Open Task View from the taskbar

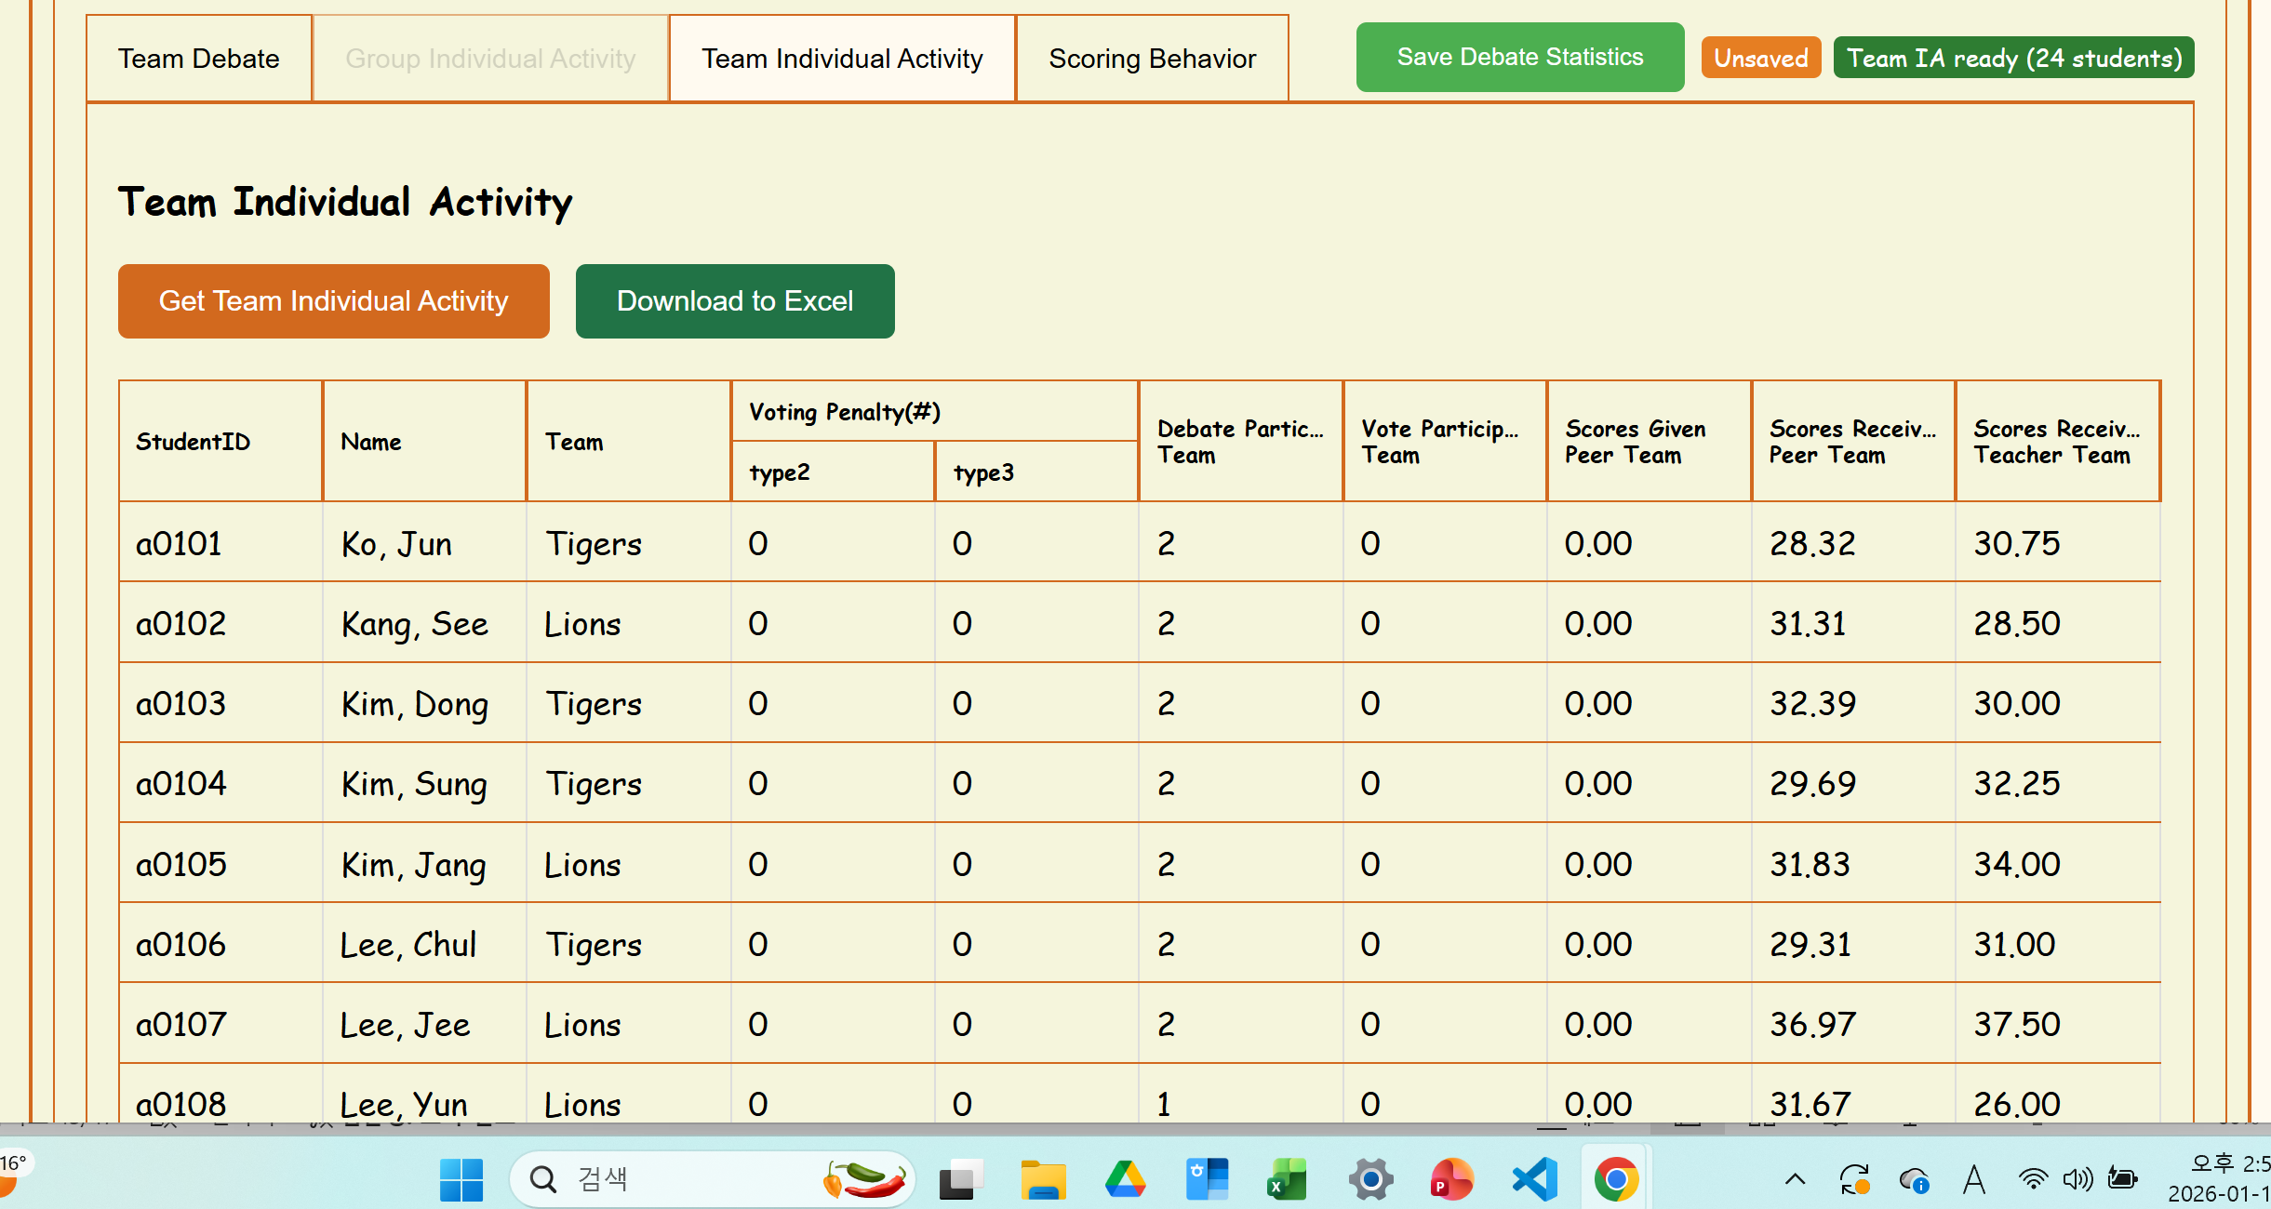click(961, 1179)
